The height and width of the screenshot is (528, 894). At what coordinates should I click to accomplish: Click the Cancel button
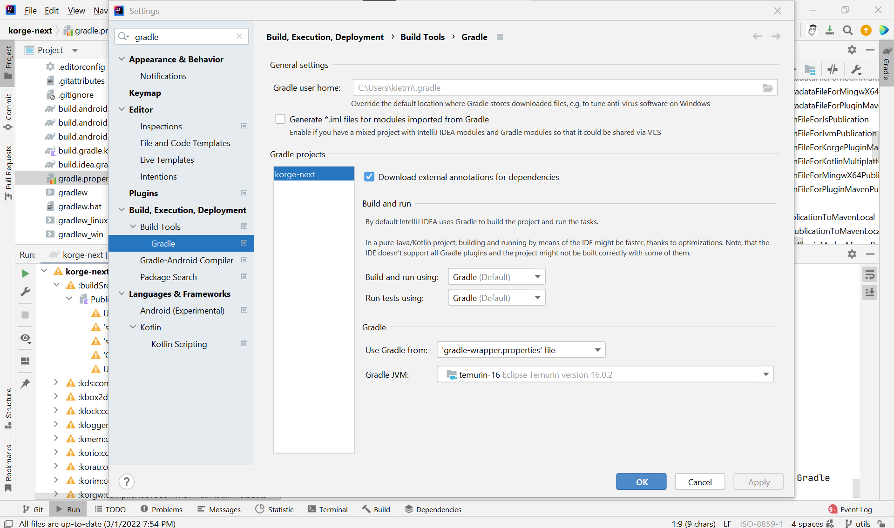point(699,482)
